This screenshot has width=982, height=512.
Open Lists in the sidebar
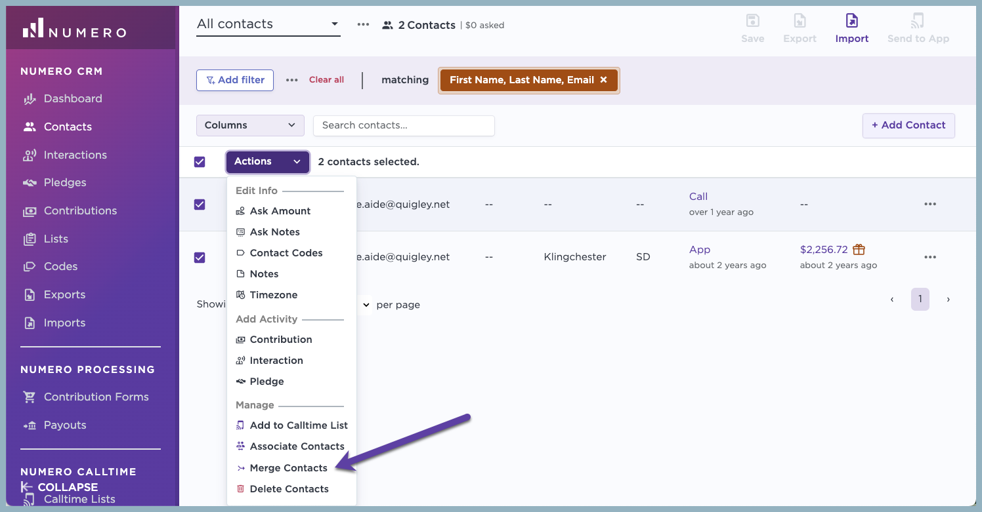click(x=45, y=239)
